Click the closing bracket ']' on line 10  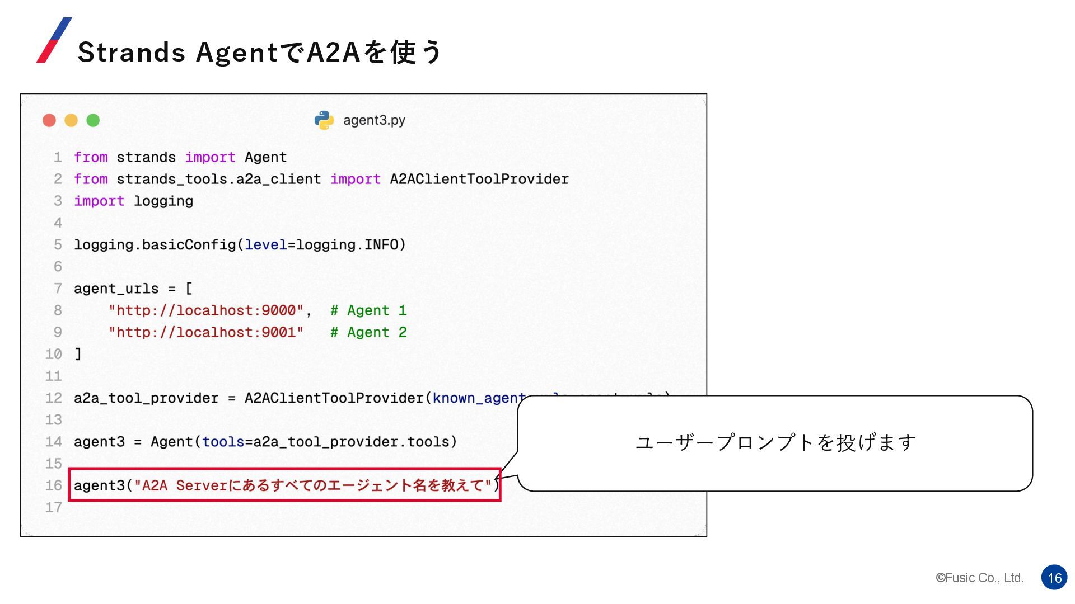[x=78, y=354]
